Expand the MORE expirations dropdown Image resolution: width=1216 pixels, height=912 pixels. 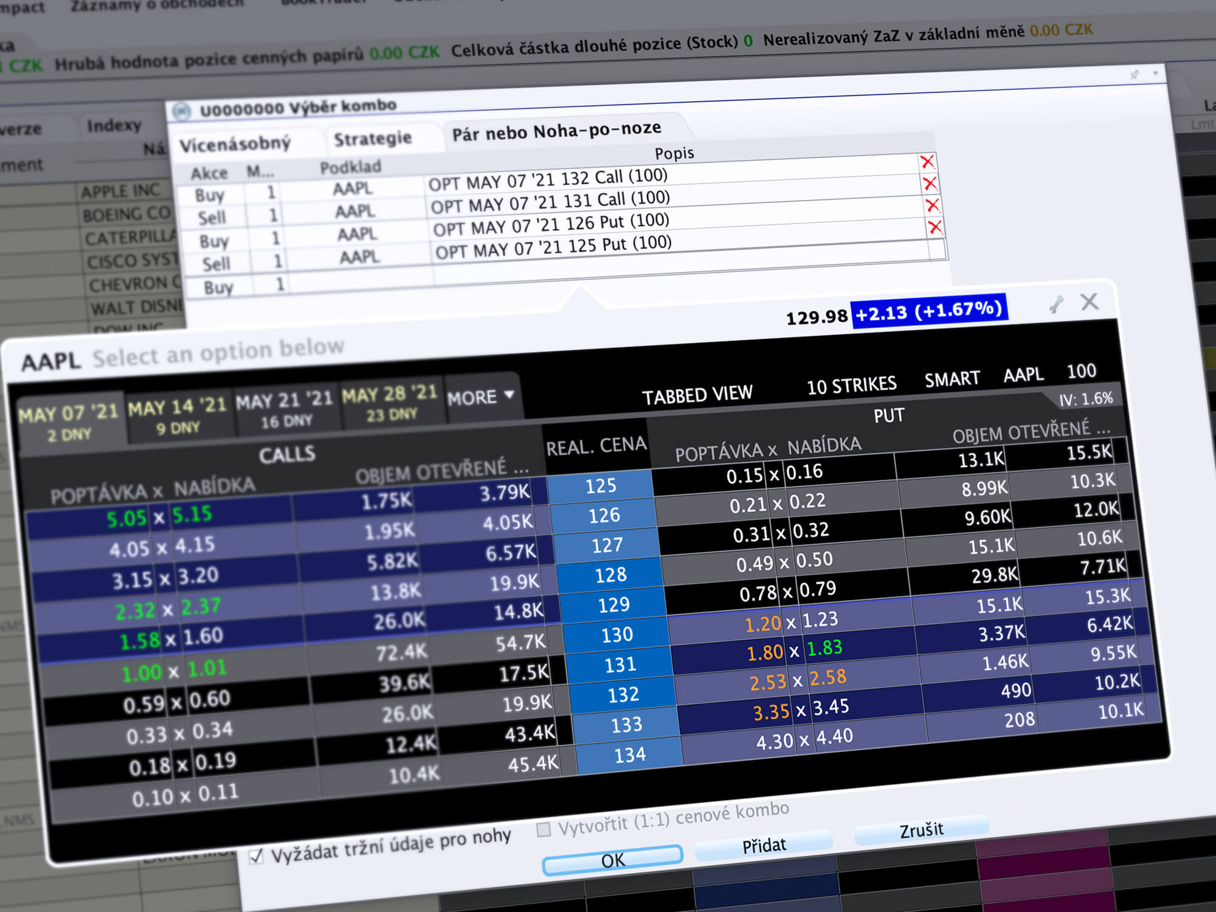pyautogui.click(x=481, y=397)
